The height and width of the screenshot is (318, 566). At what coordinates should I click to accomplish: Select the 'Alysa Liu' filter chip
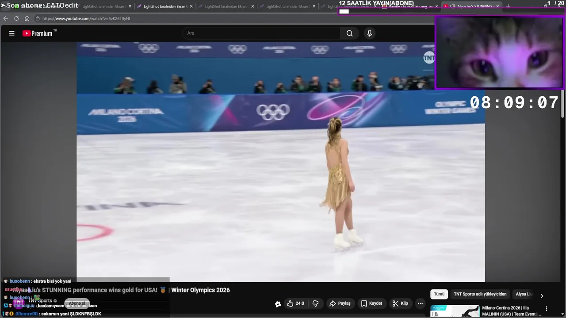point(524,294)
